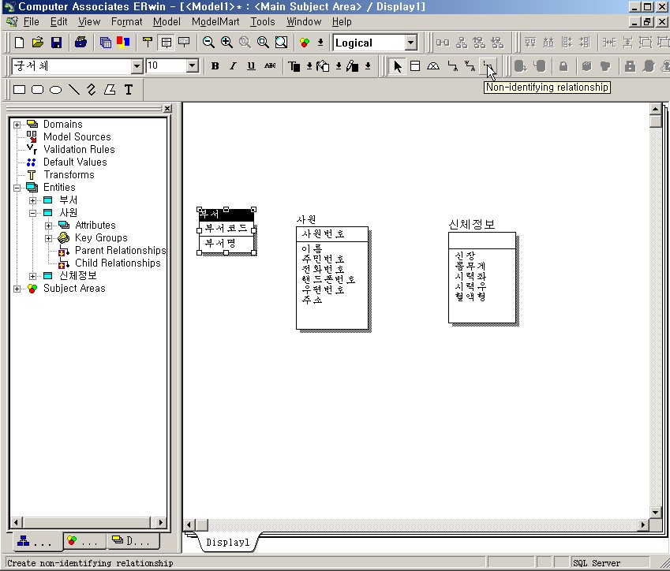Open the subject area icon in toolbar
The image size is (670, 571).
click(x=305, y=43)
